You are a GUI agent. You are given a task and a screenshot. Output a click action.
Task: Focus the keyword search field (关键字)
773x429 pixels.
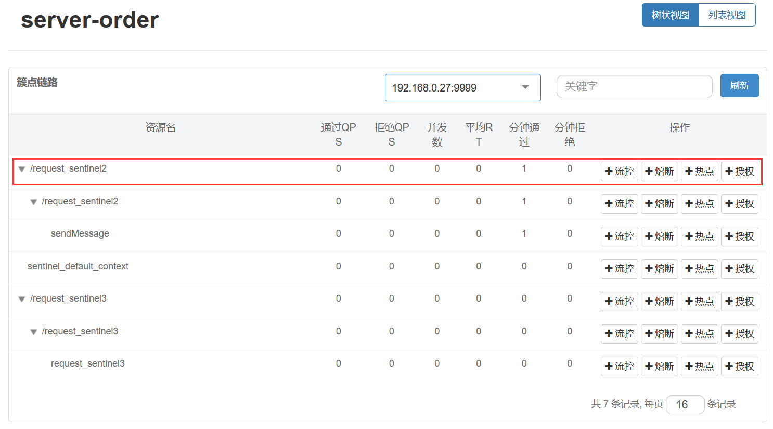[x=634, y=86]
